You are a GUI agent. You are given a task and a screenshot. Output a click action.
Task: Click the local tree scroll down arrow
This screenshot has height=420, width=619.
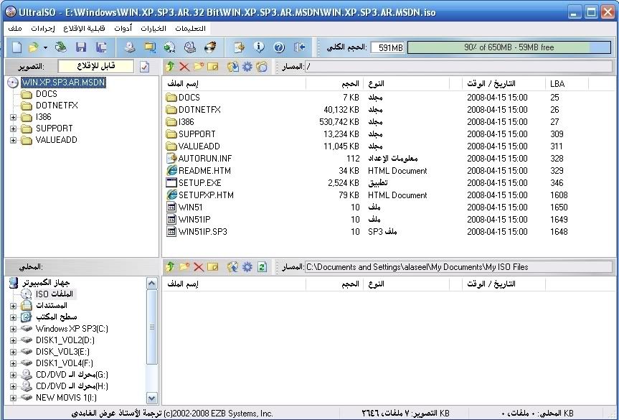pos(151,398)
